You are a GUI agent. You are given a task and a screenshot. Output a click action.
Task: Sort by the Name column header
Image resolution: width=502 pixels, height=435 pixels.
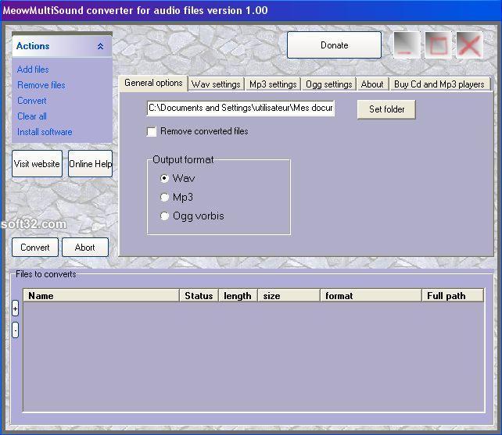tap(101, 295)
